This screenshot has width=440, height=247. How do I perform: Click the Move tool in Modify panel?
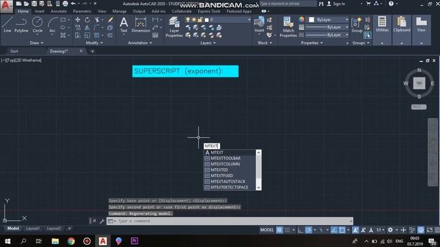click(x=78, y=20)
